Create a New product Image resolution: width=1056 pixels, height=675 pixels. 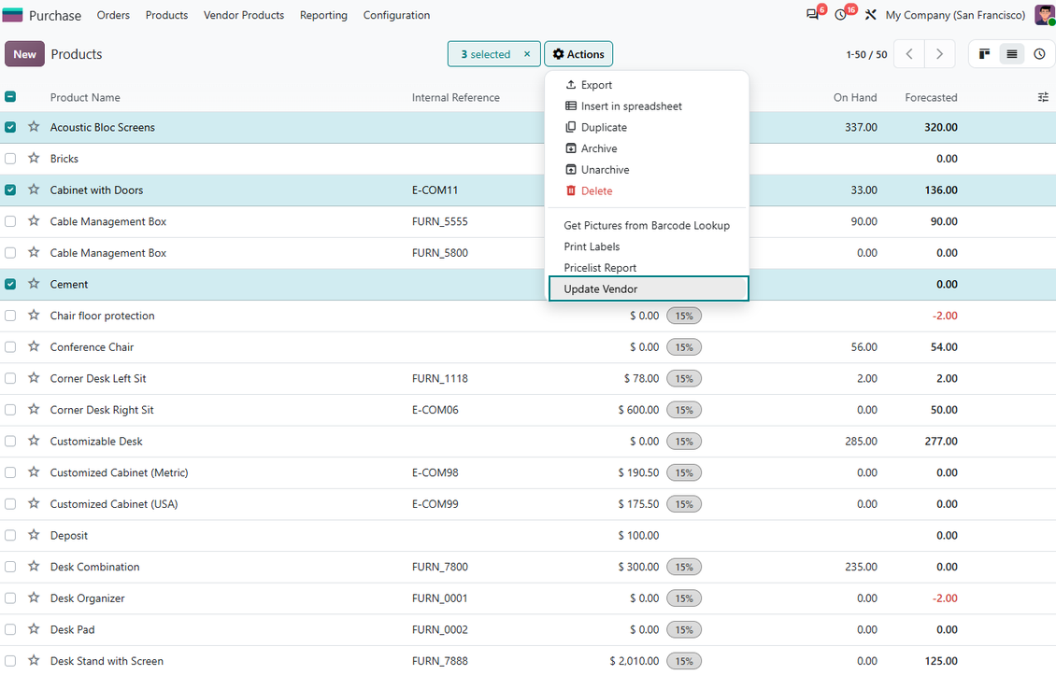click(x=25, y=54)
